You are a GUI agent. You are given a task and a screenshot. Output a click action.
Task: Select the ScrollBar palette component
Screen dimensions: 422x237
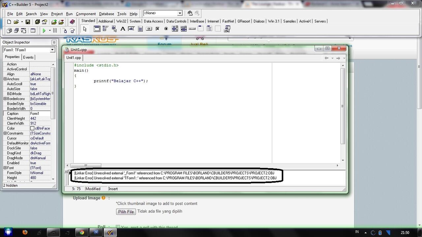pos(192,29)
